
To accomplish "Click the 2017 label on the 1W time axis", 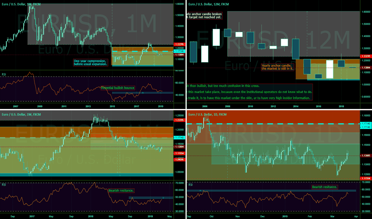I will (x=32, y=216).
